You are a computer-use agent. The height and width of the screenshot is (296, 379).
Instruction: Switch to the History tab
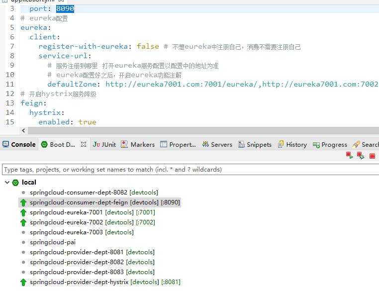pyautogui.click(x=292, y=144)
